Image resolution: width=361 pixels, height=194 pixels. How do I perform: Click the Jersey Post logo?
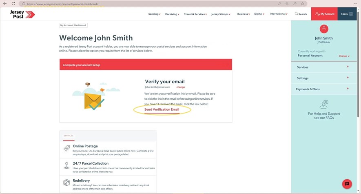[22, 14]
